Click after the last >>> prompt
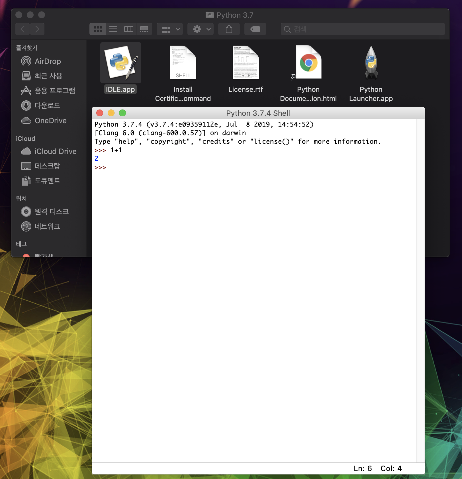The width and height of the screenshot is (462, 479). tap(109, 167)
